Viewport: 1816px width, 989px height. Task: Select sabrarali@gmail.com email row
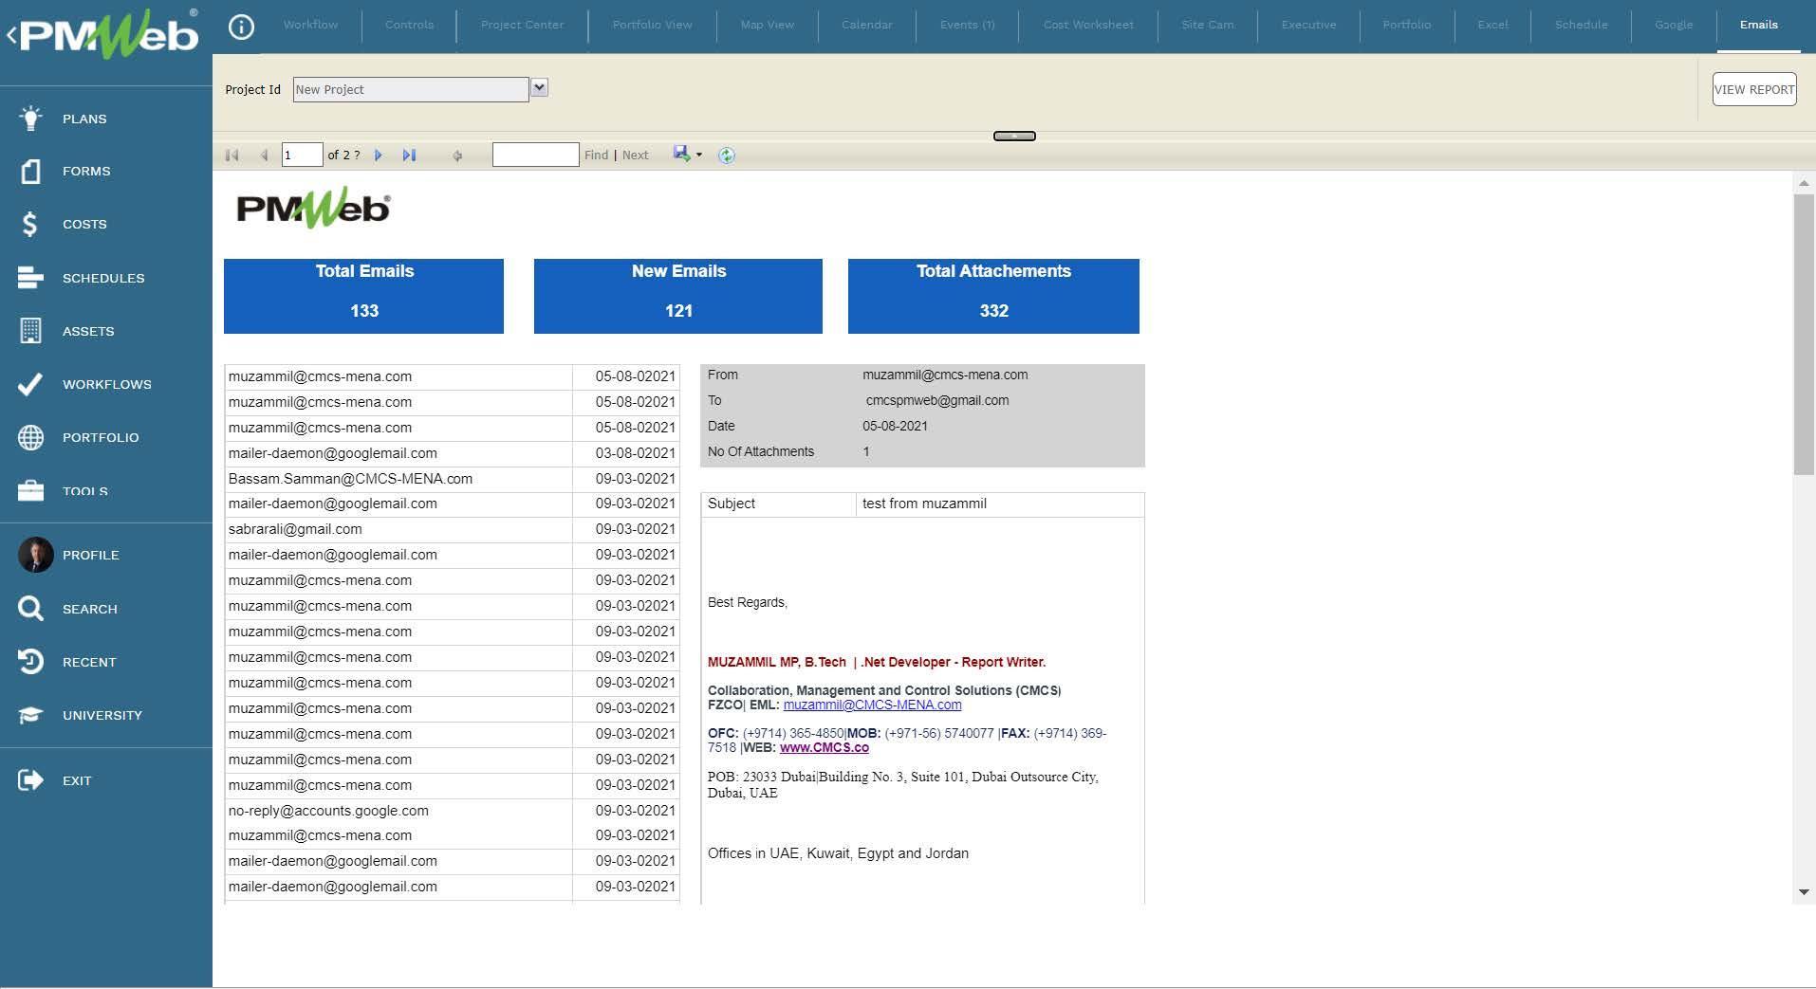[x=452, y=529]
